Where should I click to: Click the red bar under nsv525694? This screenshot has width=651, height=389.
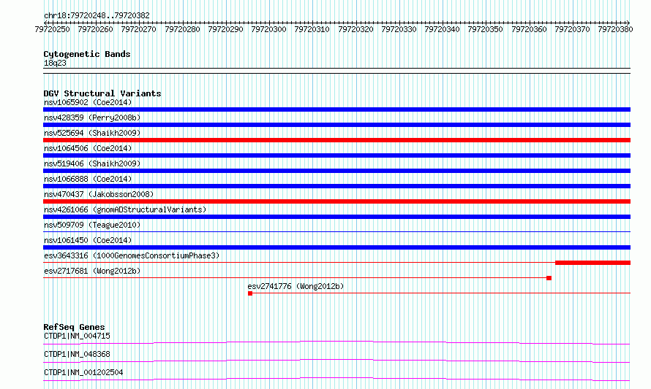point(336,140)
